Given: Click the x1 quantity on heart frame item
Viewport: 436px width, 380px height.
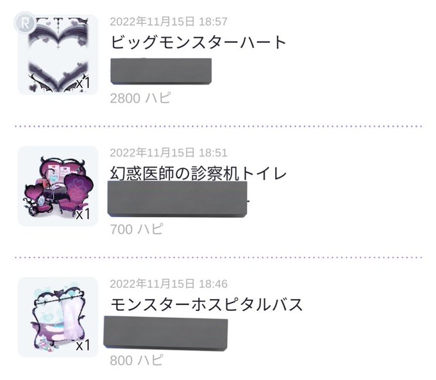Looking at the screenshot, I should tap(83, 83).
